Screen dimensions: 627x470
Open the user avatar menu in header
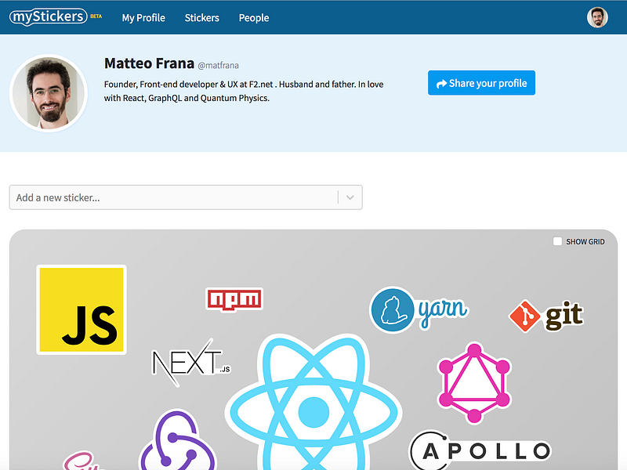click(597, 17)
